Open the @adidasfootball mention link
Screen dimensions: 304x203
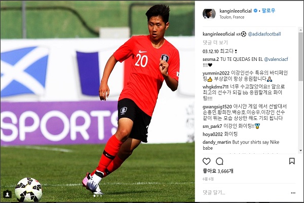(x=264, y=34)
